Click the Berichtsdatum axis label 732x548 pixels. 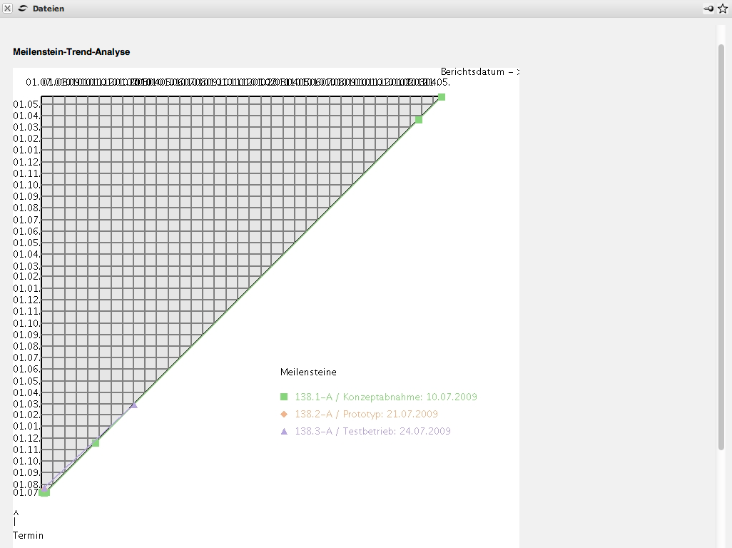click(479, 71)
